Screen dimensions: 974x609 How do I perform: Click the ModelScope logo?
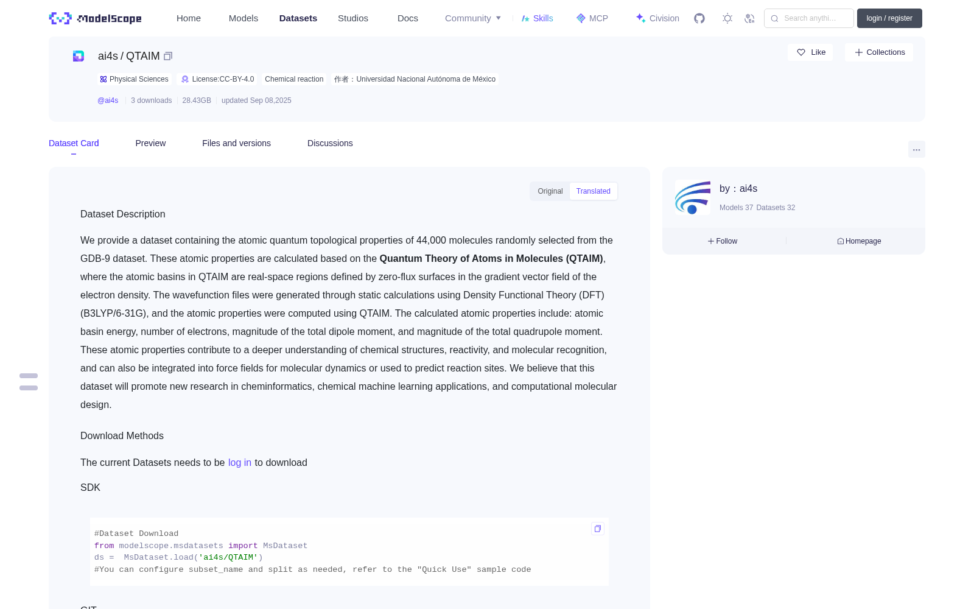(x=96, y=18)
